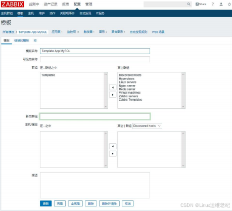Open the 管理 (Administration) top menu
The image size is (232, 211).
(89, 4)
